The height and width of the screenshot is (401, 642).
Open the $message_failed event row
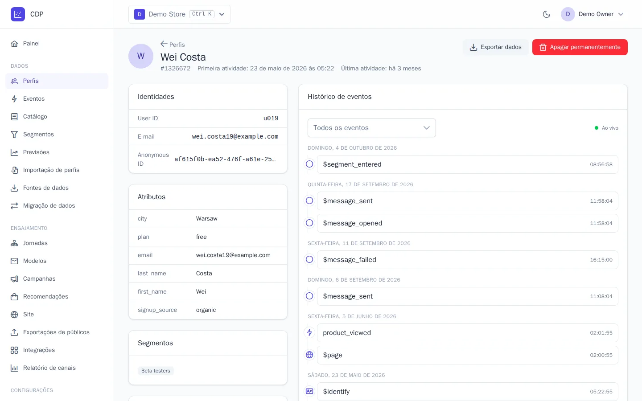467,260
